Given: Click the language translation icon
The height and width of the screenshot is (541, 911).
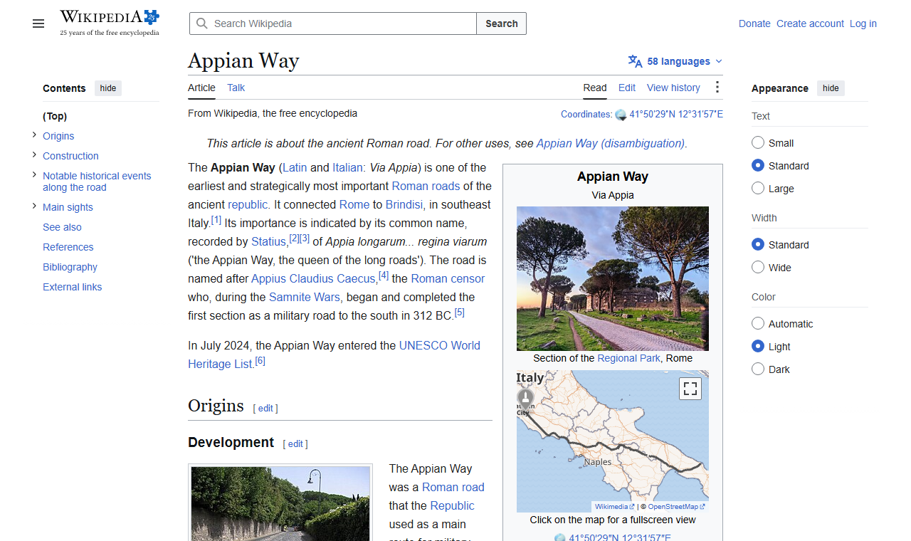Looking at the screenshot, I should click(x=635, y=61).
